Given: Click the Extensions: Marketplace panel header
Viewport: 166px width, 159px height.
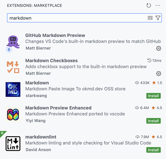Looking at the screenshot, I should tap(35, 6).
